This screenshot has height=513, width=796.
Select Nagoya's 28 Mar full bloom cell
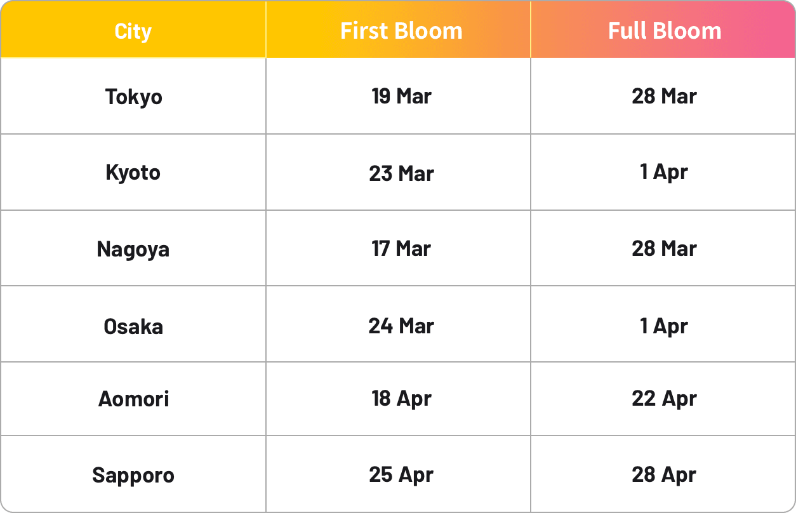[664, 249]
